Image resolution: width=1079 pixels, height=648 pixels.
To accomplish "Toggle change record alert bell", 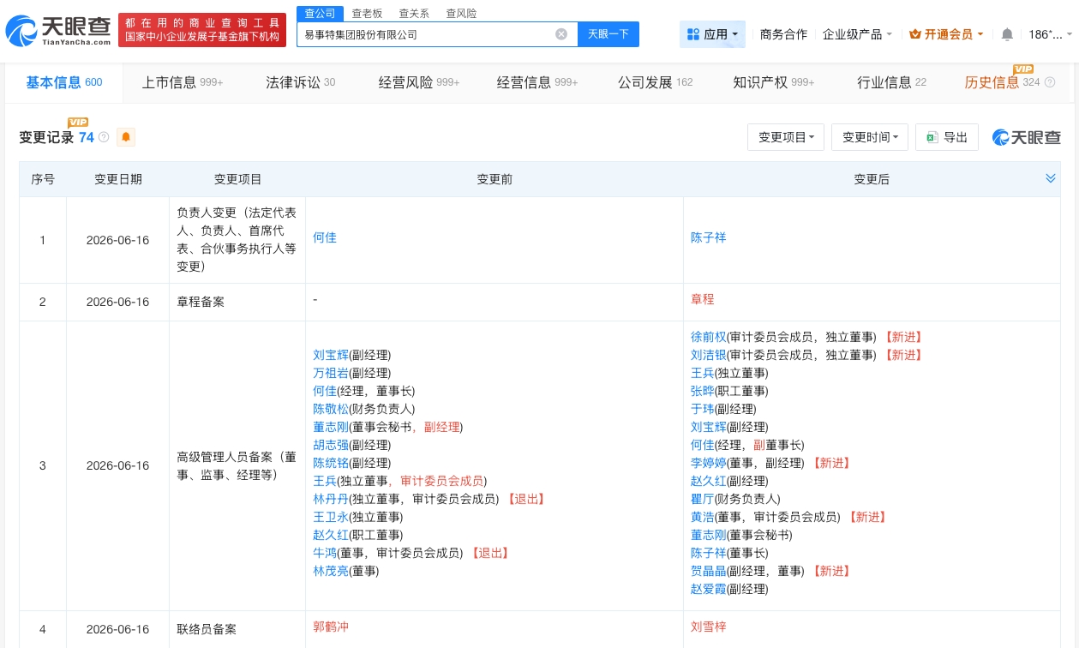I will [126, 137].
